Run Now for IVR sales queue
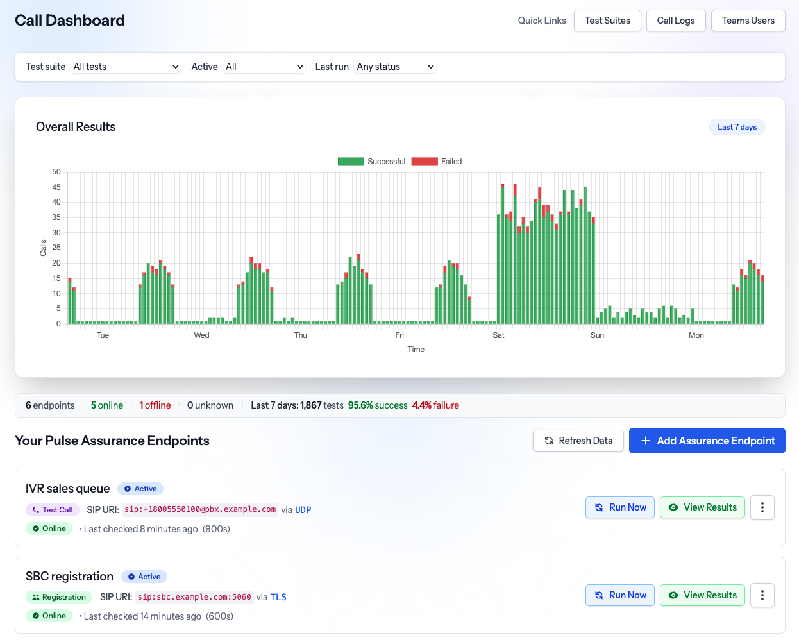The height and width of the screenshot is (642, 799). point(620,507)
